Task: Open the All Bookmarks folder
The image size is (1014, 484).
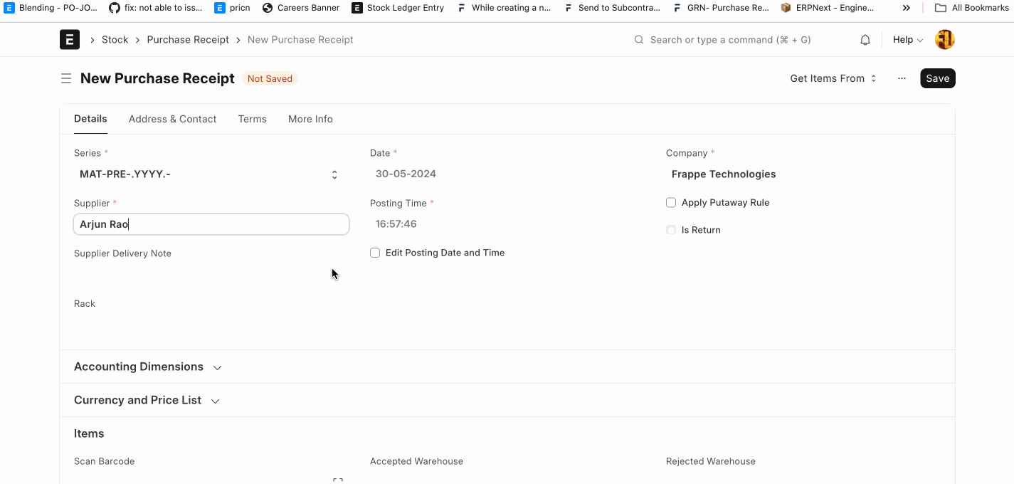Action: click(x=971, y=8)
